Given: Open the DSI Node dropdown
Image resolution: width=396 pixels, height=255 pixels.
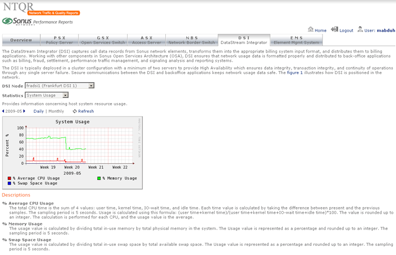Looking at the screenshot, I should 60,86.
